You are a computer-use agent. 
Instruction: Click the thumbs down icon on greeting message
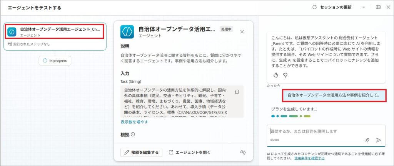285,75
